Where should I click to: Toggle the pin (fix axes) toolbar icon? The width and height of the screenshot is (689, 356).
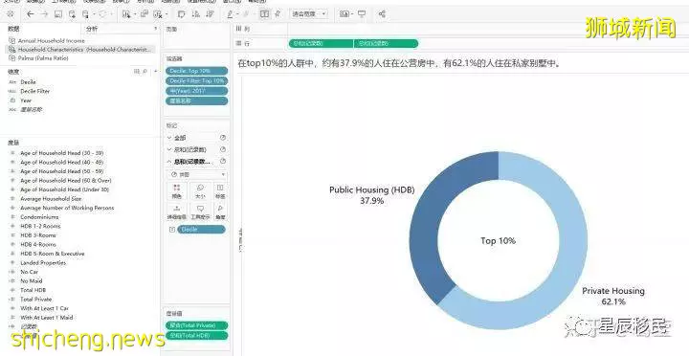pyautogui.click(x=278, y=14)
